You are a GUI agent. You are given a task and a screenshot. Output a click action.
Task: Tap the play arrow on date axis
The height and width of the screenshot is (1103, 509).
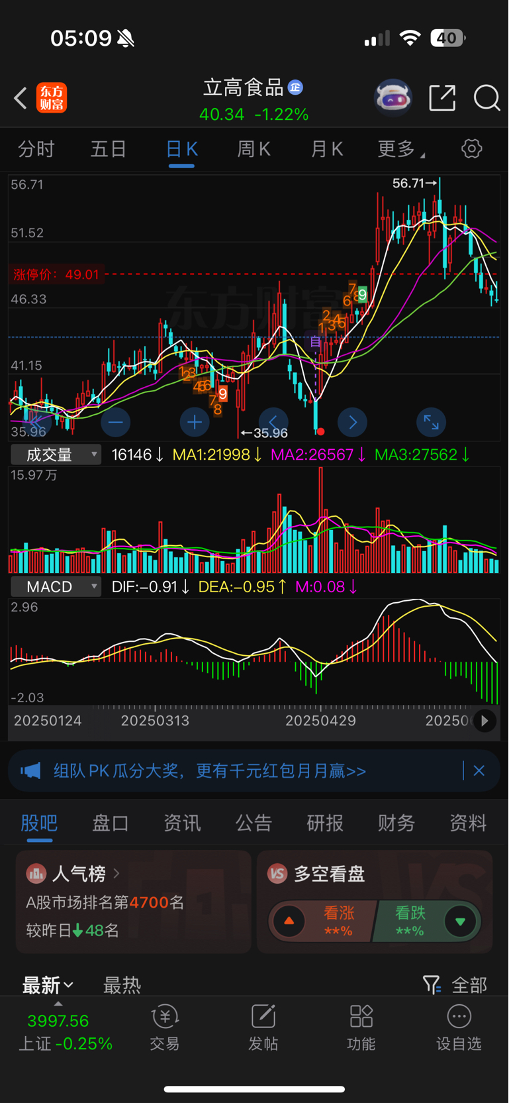pyautogui.click(x=485, y=721)
